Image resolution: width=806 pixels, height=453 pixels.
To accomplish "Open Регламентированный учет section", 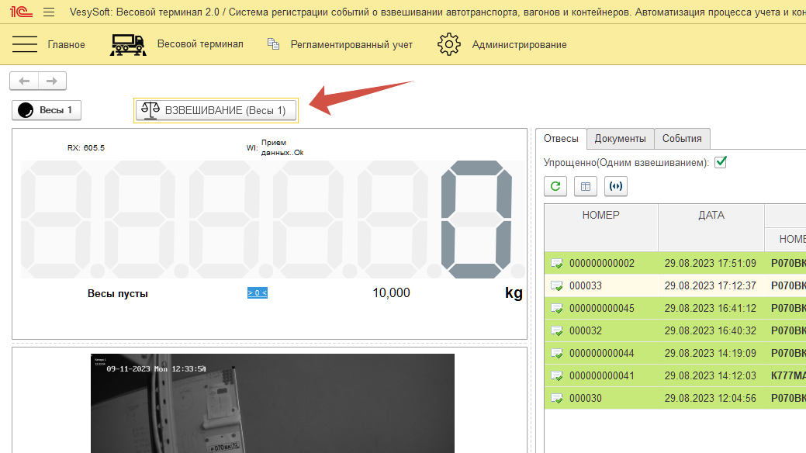I will click(x=341, y=44).
